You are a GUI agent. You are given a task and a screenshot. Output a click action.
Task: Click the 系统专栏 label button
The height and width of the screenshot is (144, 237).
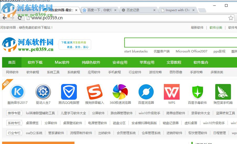14,123
